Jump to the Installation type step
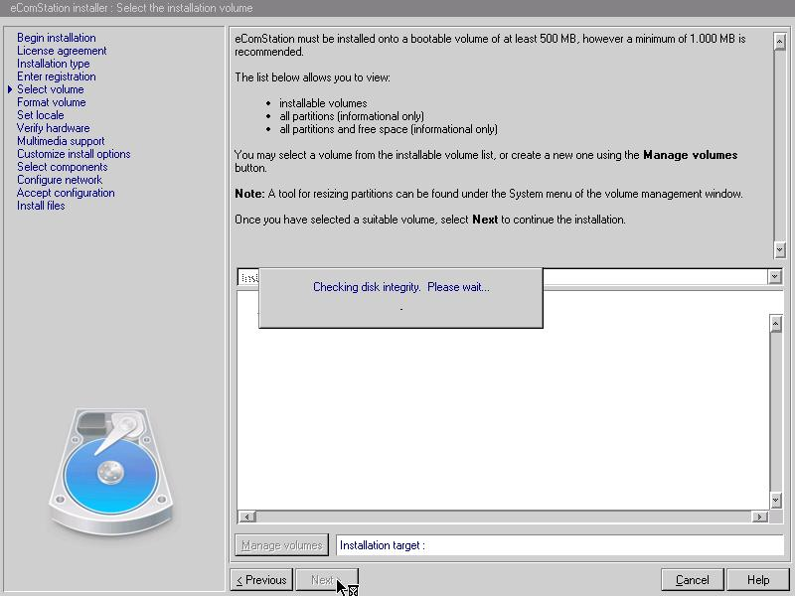This screenshot has width=795, height=596. coord(54,64)
